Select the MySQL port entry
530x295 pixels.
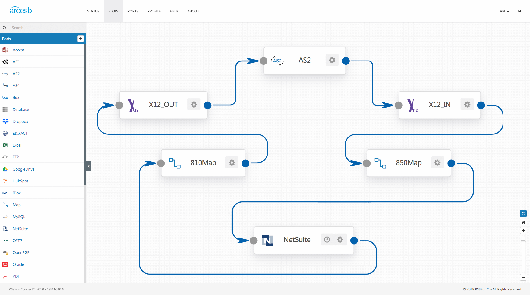(x=42, y=217)
